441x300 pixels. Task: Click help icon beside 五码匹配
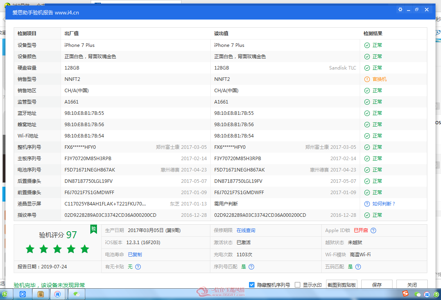tap(358, 267)
